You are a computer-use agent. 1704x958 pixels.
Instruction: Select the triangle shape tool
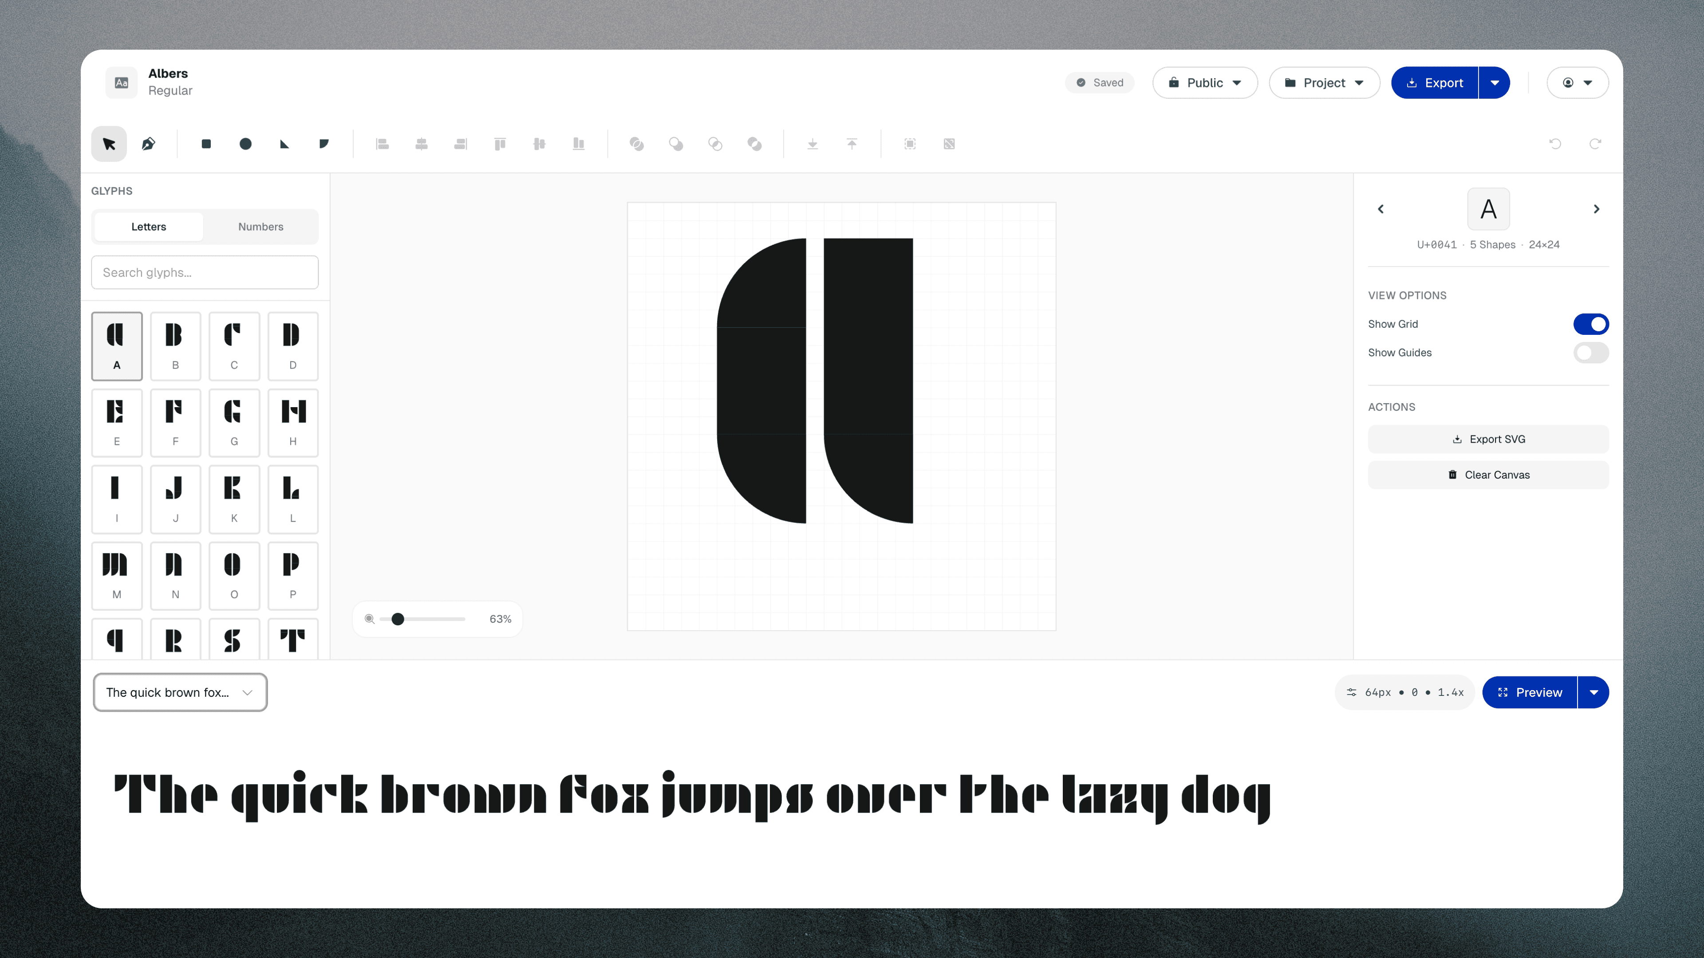tap(284, 144)
